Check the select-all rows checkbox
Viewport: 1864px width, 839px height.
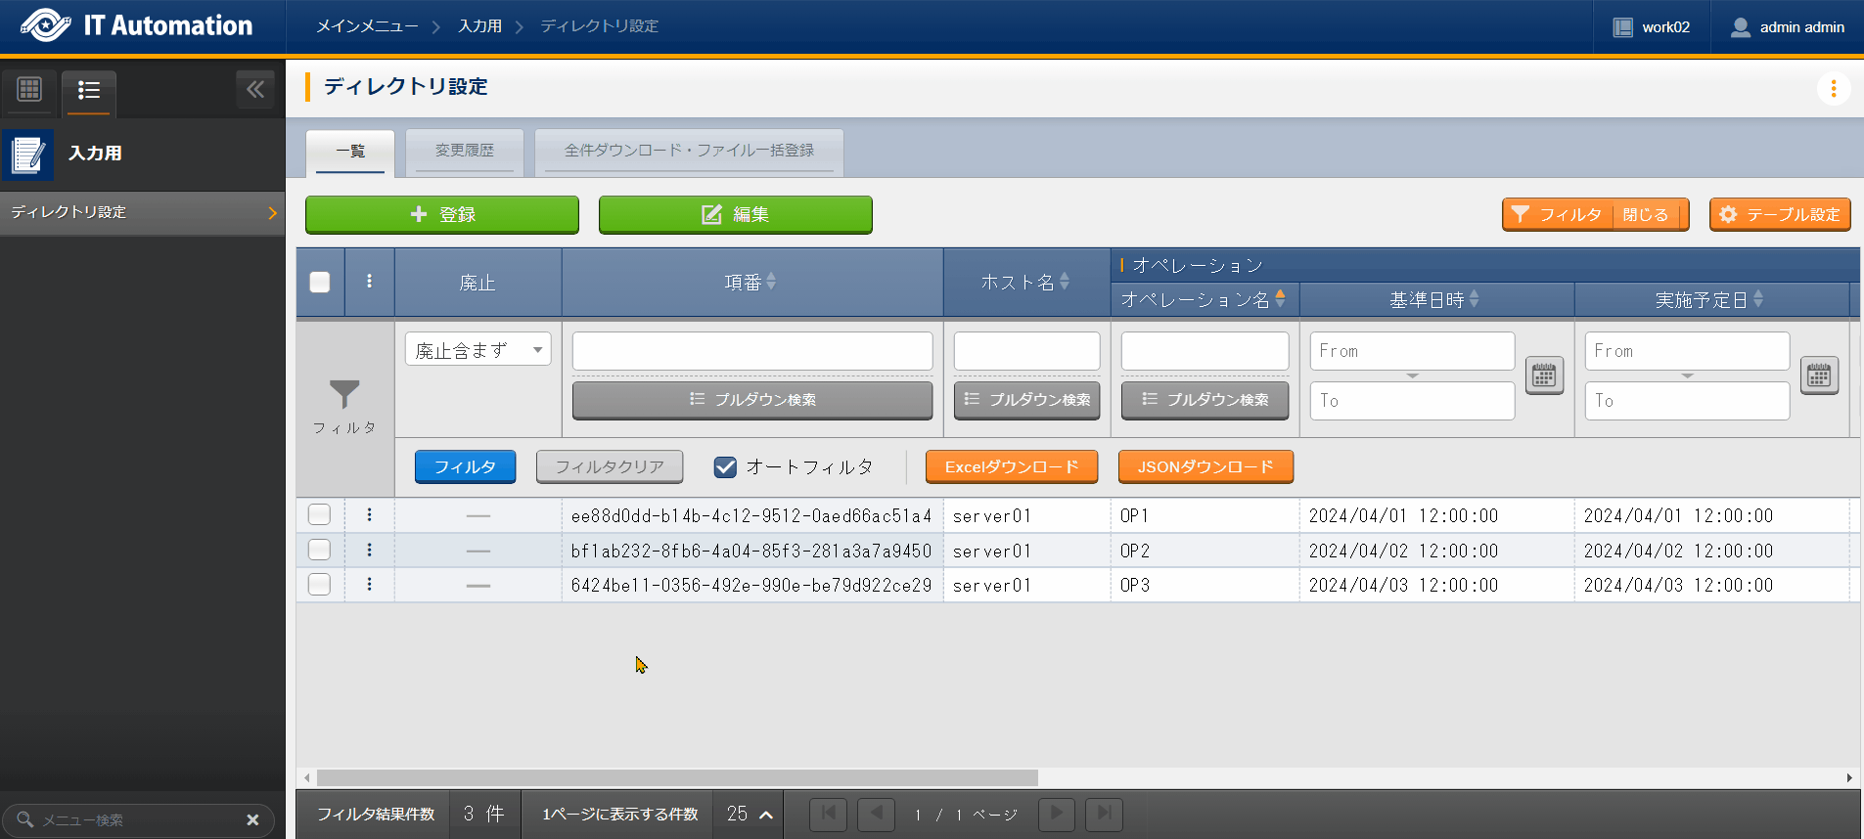pyautogui.click(x=320, y=283)
